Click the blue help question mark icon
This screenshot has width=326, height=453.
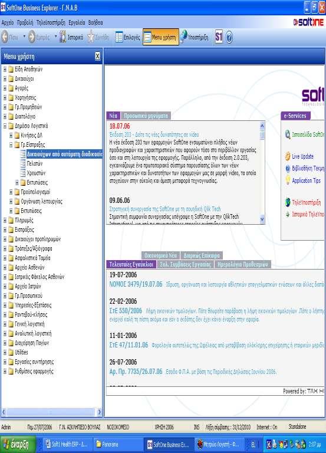click(229, 37)
